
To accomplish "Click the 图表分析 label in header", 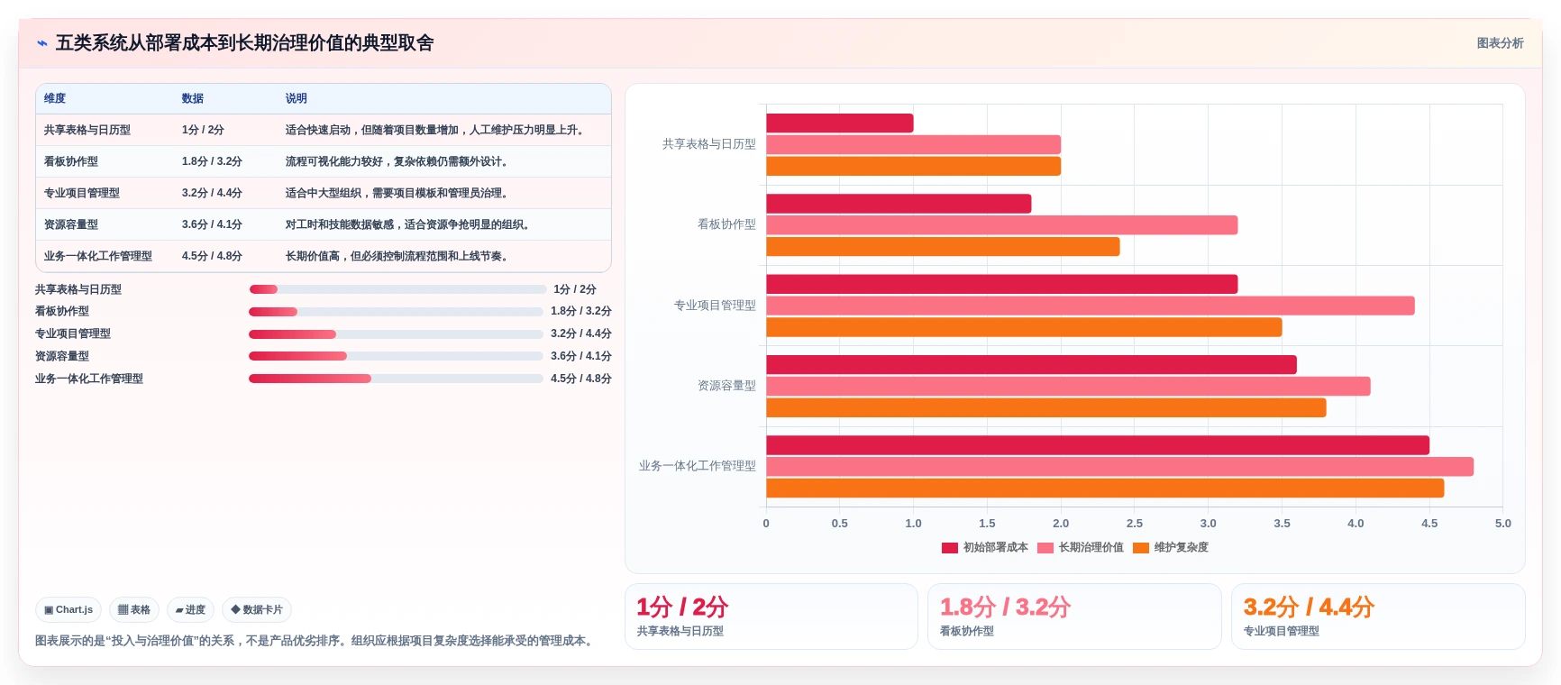I will click(1500, 43).
